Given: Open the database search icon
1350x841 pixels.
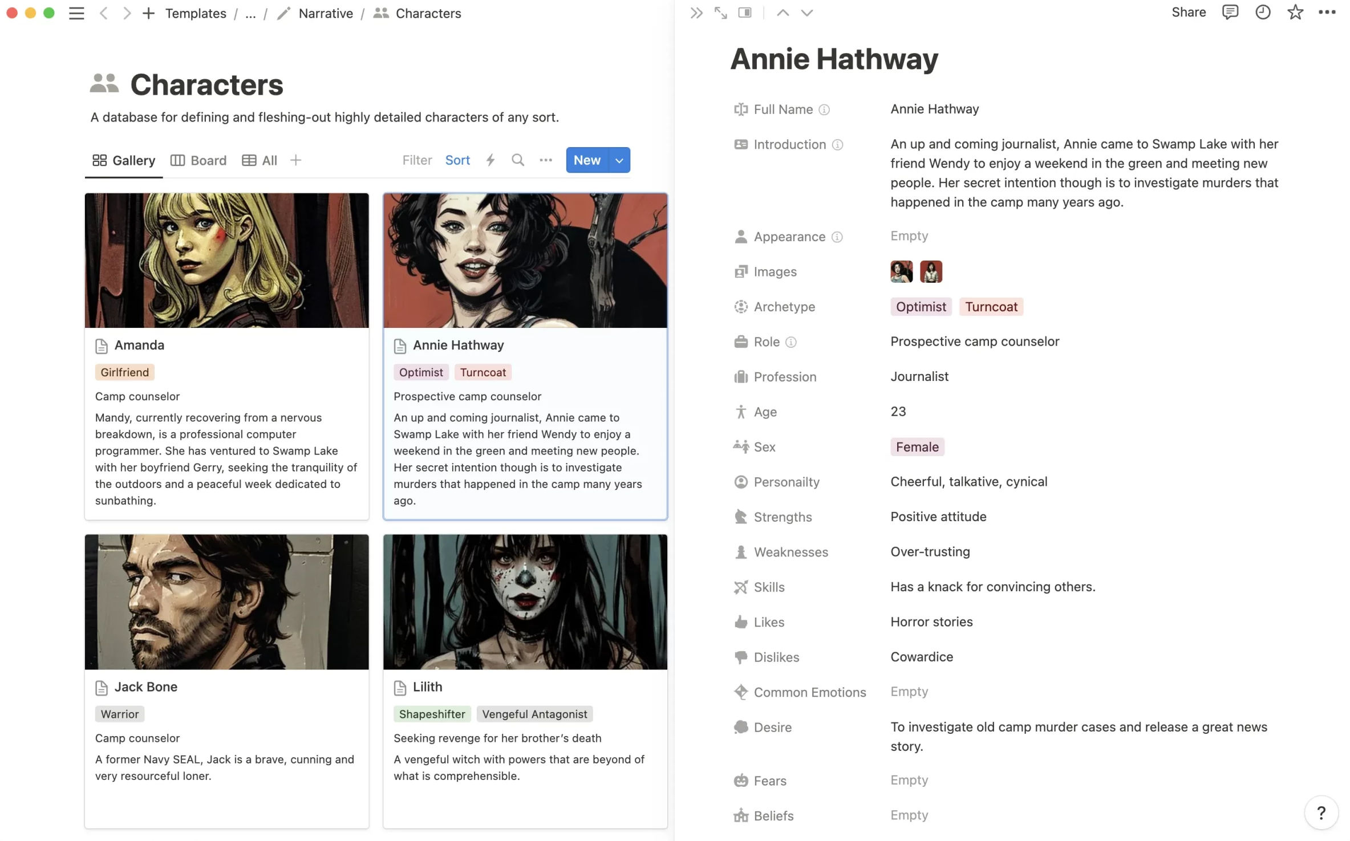Looking at the screenshot, I should pyautogui.click(x=517, y=160).
